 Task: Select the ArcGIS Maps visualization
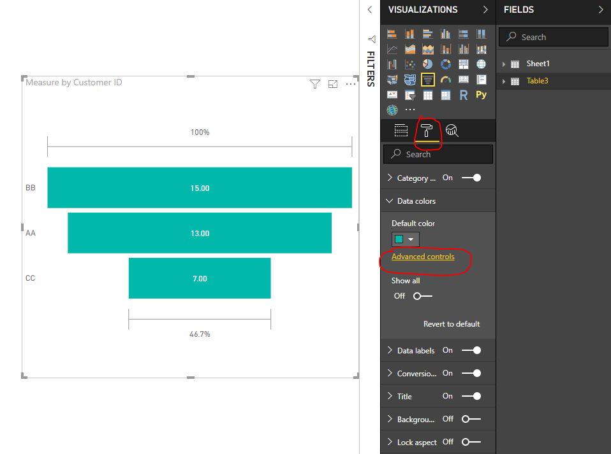click(x=392, y=110)
